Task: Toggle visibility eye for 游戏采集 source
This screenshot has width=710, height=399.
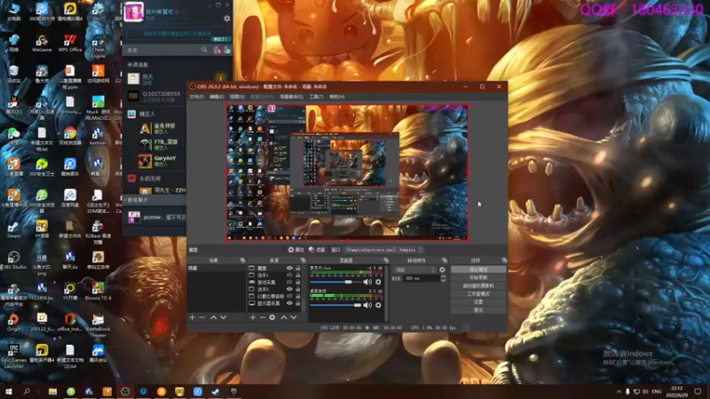Action: pyautogui.click(x=289, y=282)
